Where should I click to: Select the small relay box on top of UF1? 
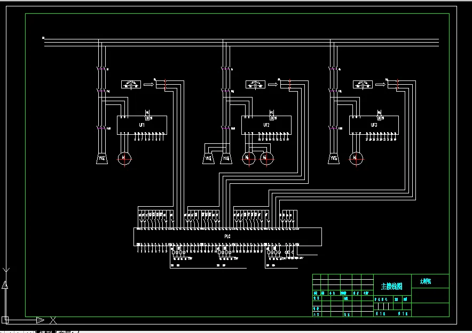(147, 118)
